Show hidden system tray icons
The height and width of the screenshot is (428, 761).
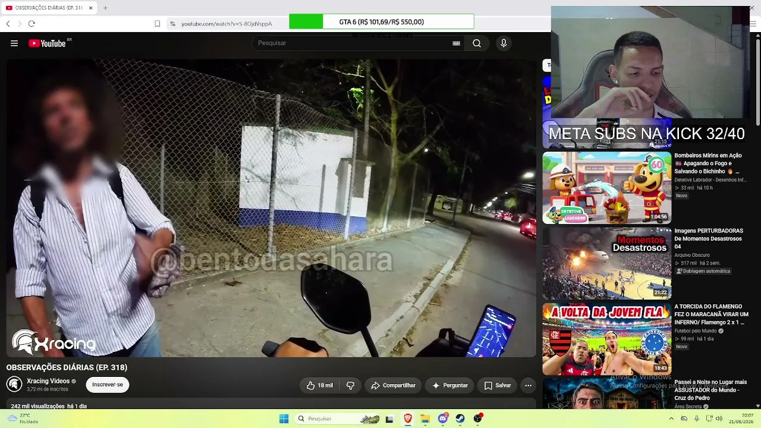671,418
